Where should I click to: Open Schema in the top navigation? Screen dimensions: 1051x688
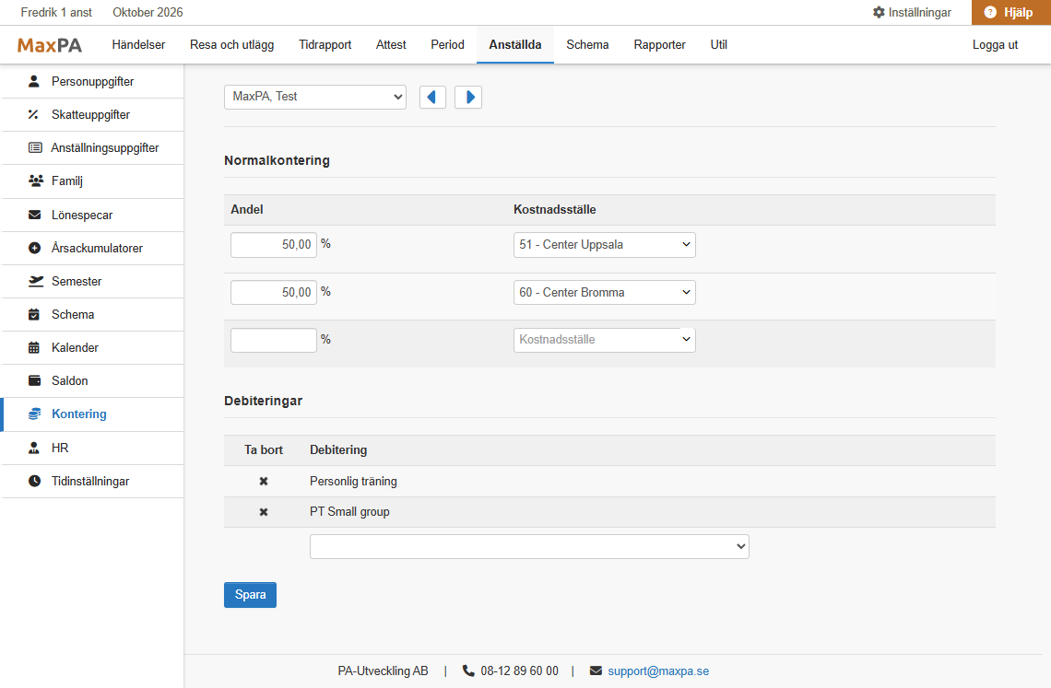587,45
